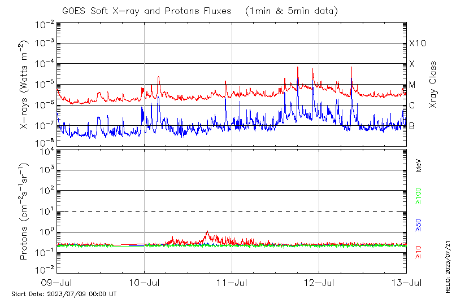
Task: Click the dashed 10¹ proton threshold line
Action: [232, 211]
